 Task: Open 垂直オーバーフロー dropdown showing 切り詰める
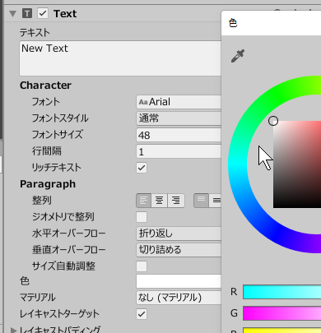(x=179, y=250)
